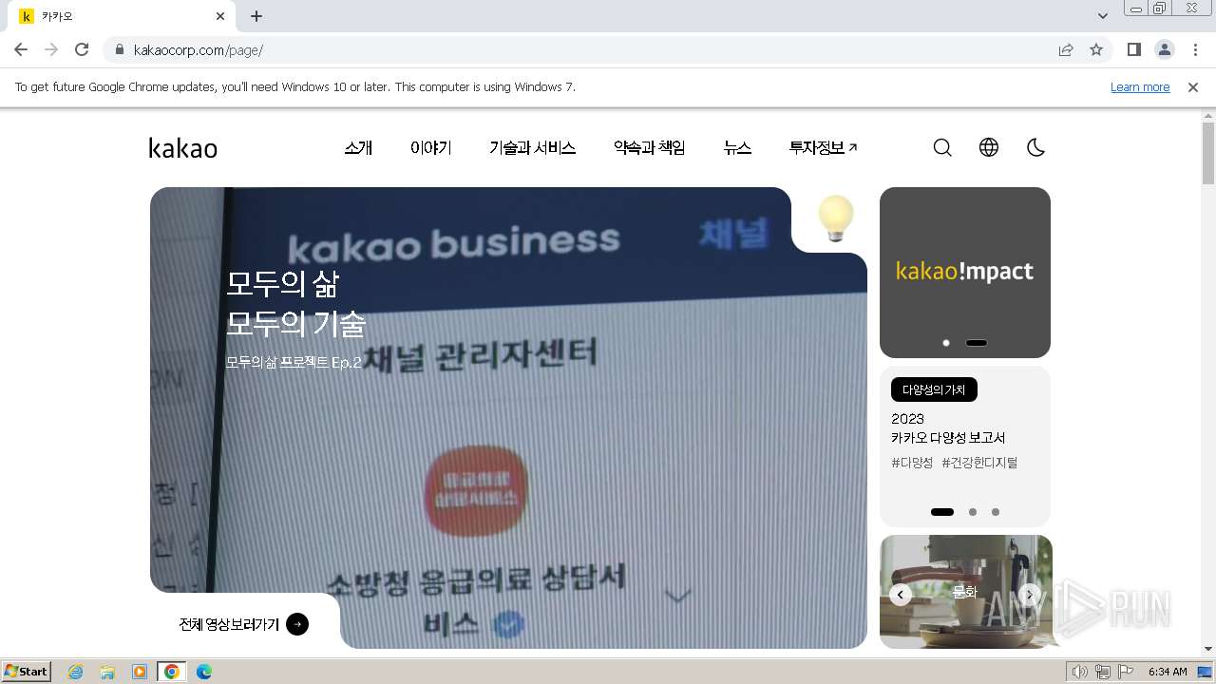Open Microsoft Edge from taskbar
The image size is (1216, 684).
point(204,672)
